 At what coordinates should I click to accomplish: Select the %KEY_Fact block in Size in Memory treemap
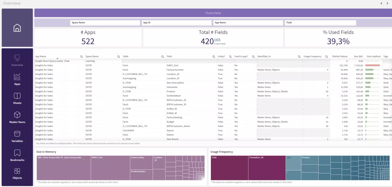pyautogui.click(x=110, y=167)
